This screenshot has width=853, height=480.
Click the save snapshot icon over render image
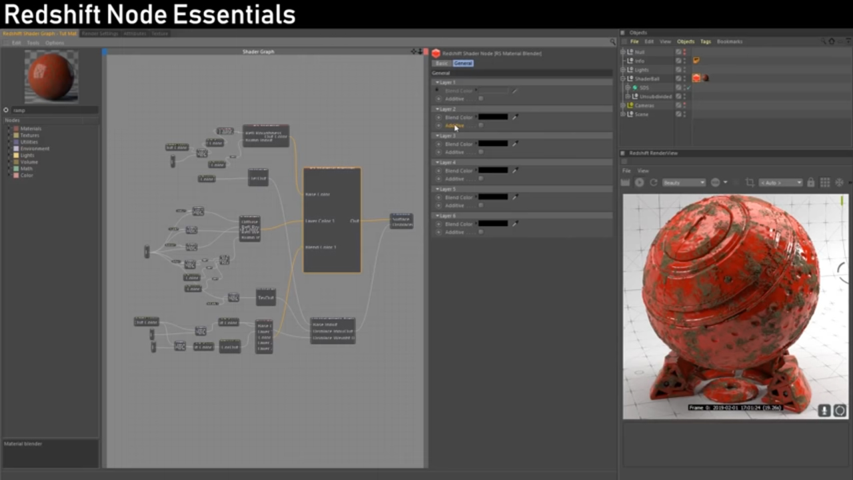pyautogui.click(x=824, y=411)
